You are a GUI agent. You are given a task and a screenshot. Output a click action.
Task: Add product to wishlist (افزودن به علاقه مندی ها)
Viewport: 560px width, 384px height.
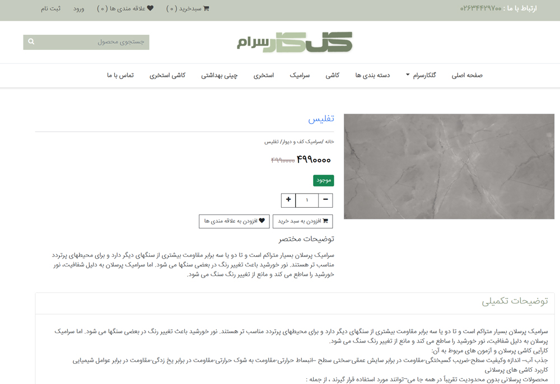(234, 221)
